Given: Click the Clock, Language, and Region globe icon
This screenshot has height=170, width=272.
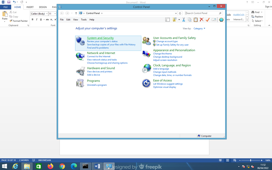Looking at the screenshot, I should (146, 68).
